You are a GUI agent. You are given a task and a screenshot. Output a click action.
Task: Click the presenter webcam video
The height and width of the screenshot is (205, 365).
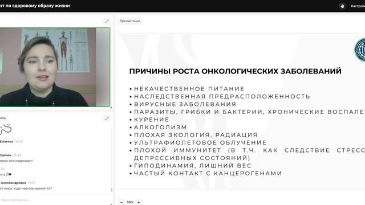point(55,67)
